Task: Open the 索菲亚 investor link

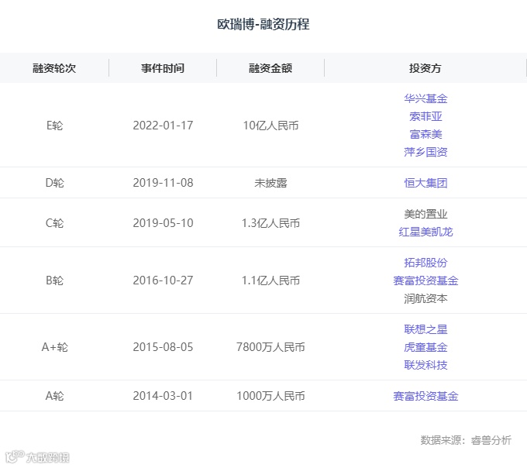Action: click(x=425, y=116)
